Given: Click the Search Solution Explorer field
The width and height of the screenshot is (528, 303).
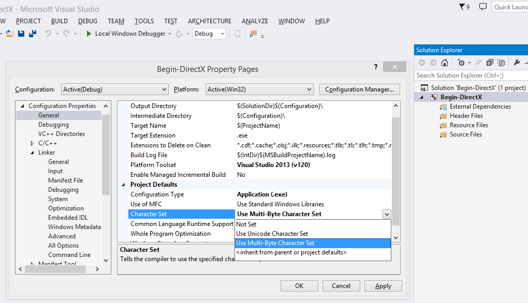Looking at the screenshot, I should 471,75.
